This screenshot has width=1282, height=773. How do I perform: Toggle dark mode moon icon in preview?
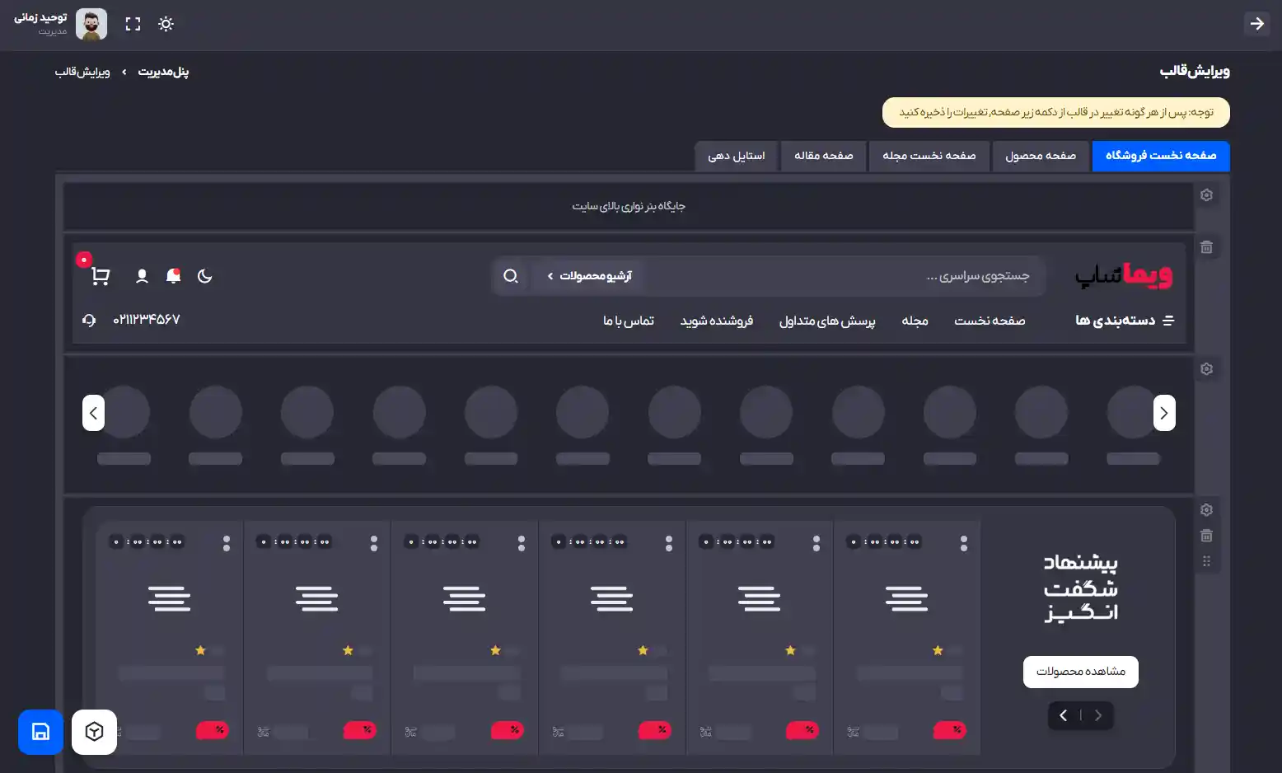click(x=205, y=276)
